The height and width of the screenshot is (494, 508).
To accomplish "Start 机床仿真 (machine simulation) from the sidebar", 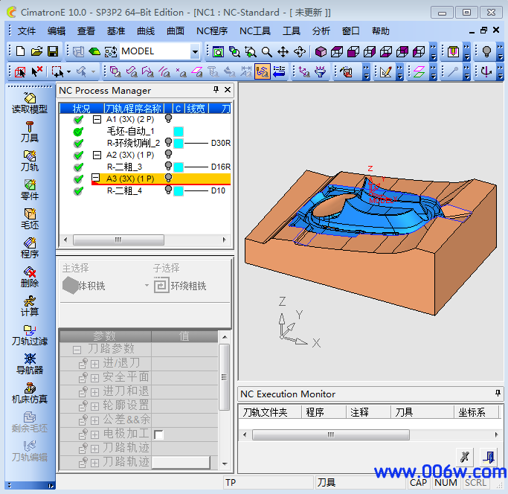I will coord(30,393).
